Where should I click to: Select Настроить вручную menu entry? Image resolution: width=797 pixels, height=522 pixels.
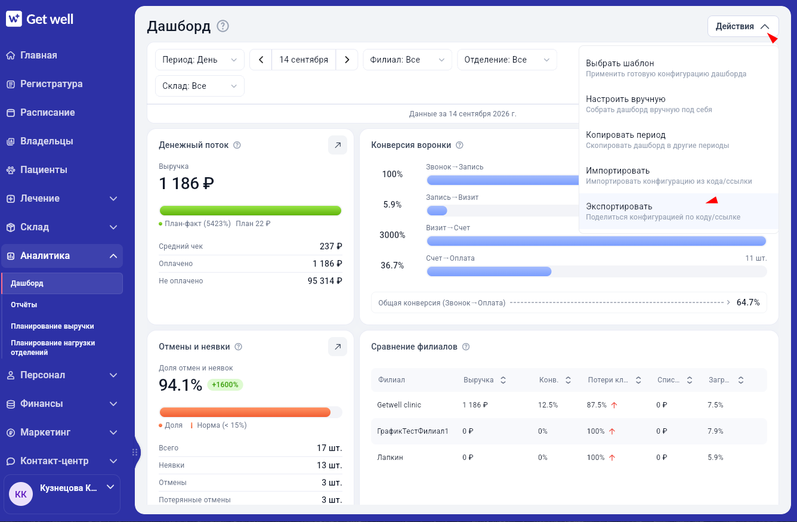[679, 104]
